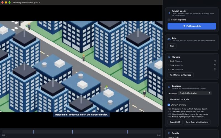Image resolution: width=221 pixels, height=138 pixels.
Task: Click the third timeline marker at 0:25
Action: [127, 132]
